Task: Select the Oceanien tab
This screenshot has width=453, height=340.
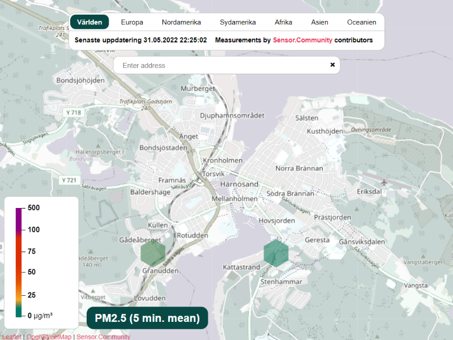Action: [x=361, y=23]
